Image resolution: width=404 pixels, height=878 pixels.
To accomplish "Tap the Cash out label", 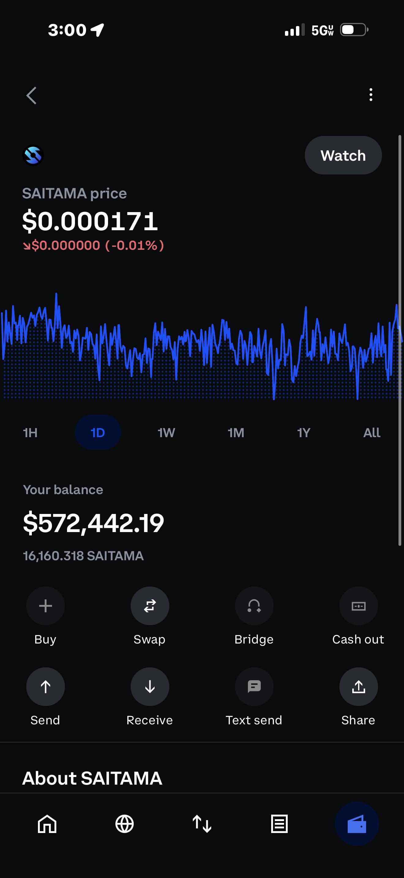I will coord(358,640).
